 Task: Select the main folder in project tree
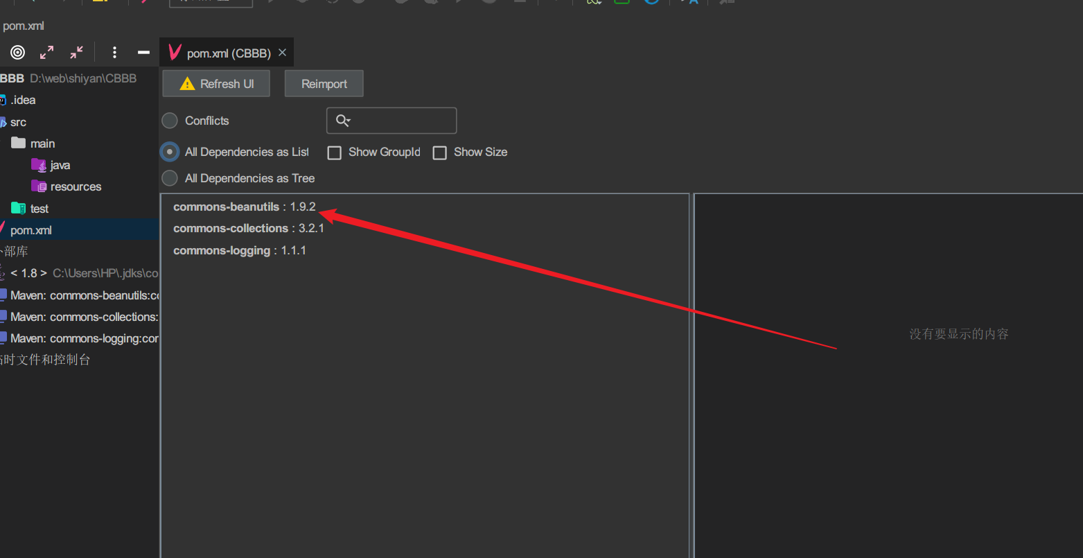[x=42, y=143]
